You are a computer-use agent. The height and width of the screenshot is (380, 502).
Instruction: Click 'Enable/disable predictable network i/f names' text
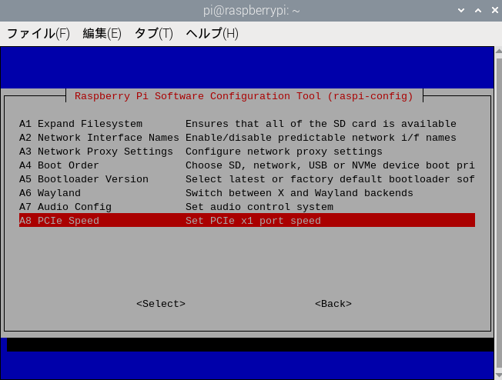click(x=321, y=138)
